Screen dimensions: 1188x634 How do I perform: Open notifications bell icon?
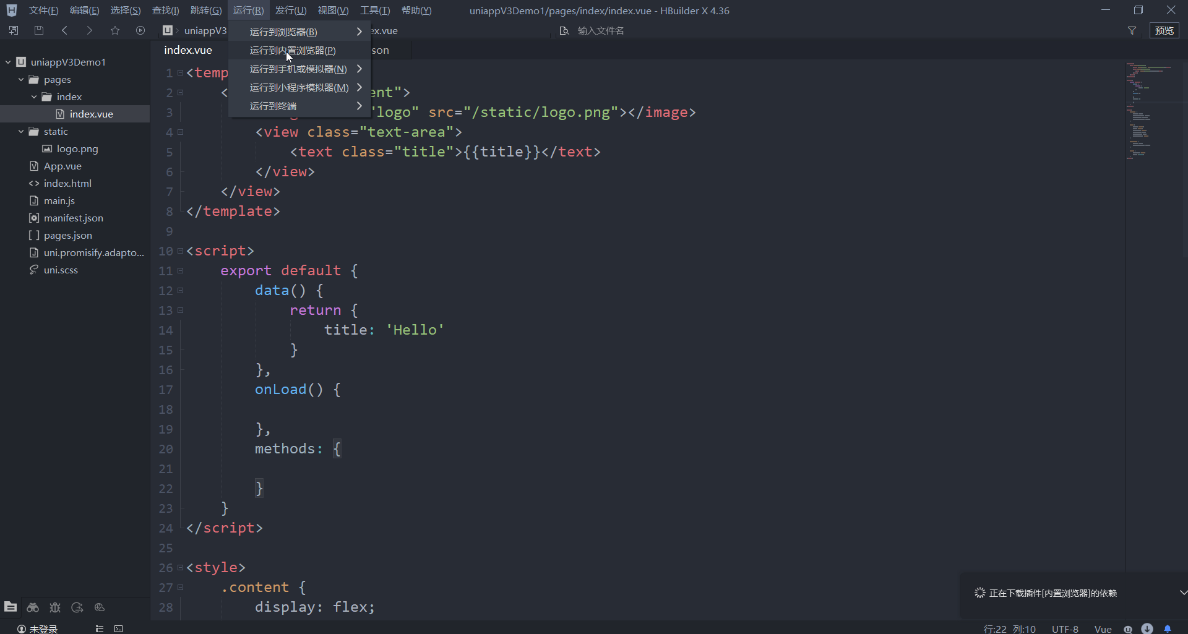tap(1168, 628)
